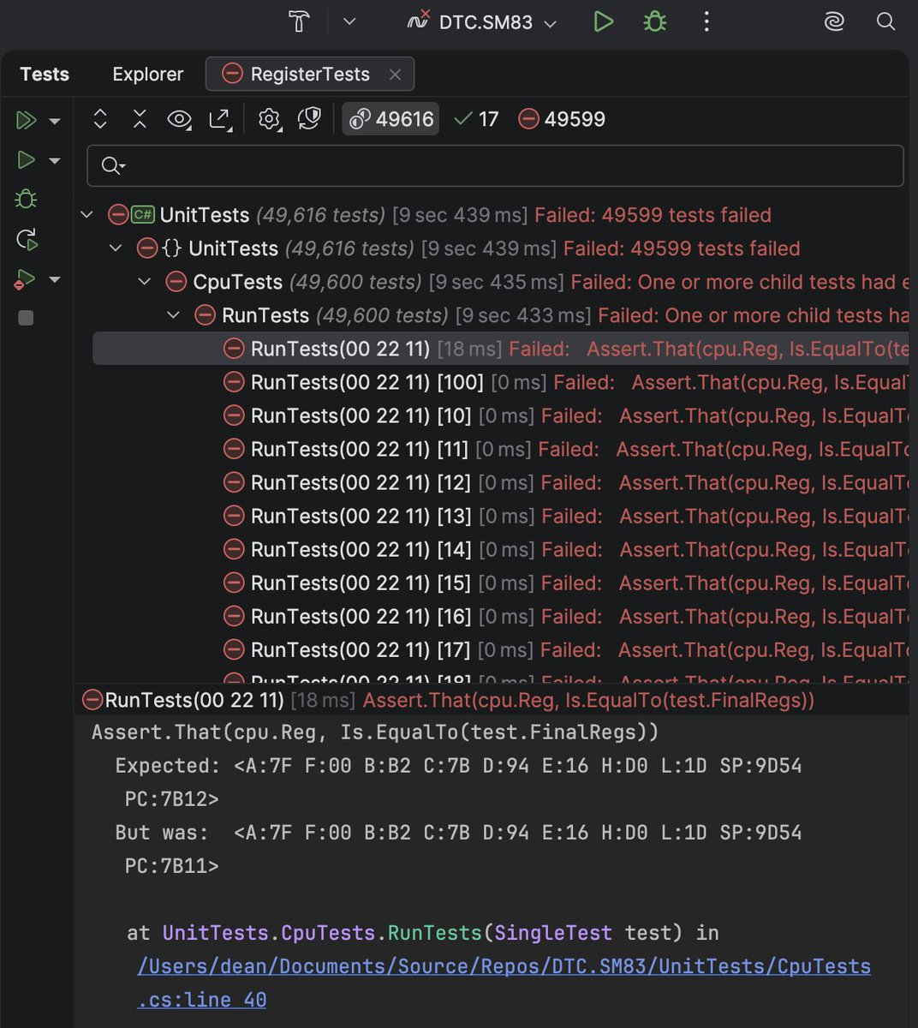
Task: Click the stop test execution square
Action: click(25, 318)
